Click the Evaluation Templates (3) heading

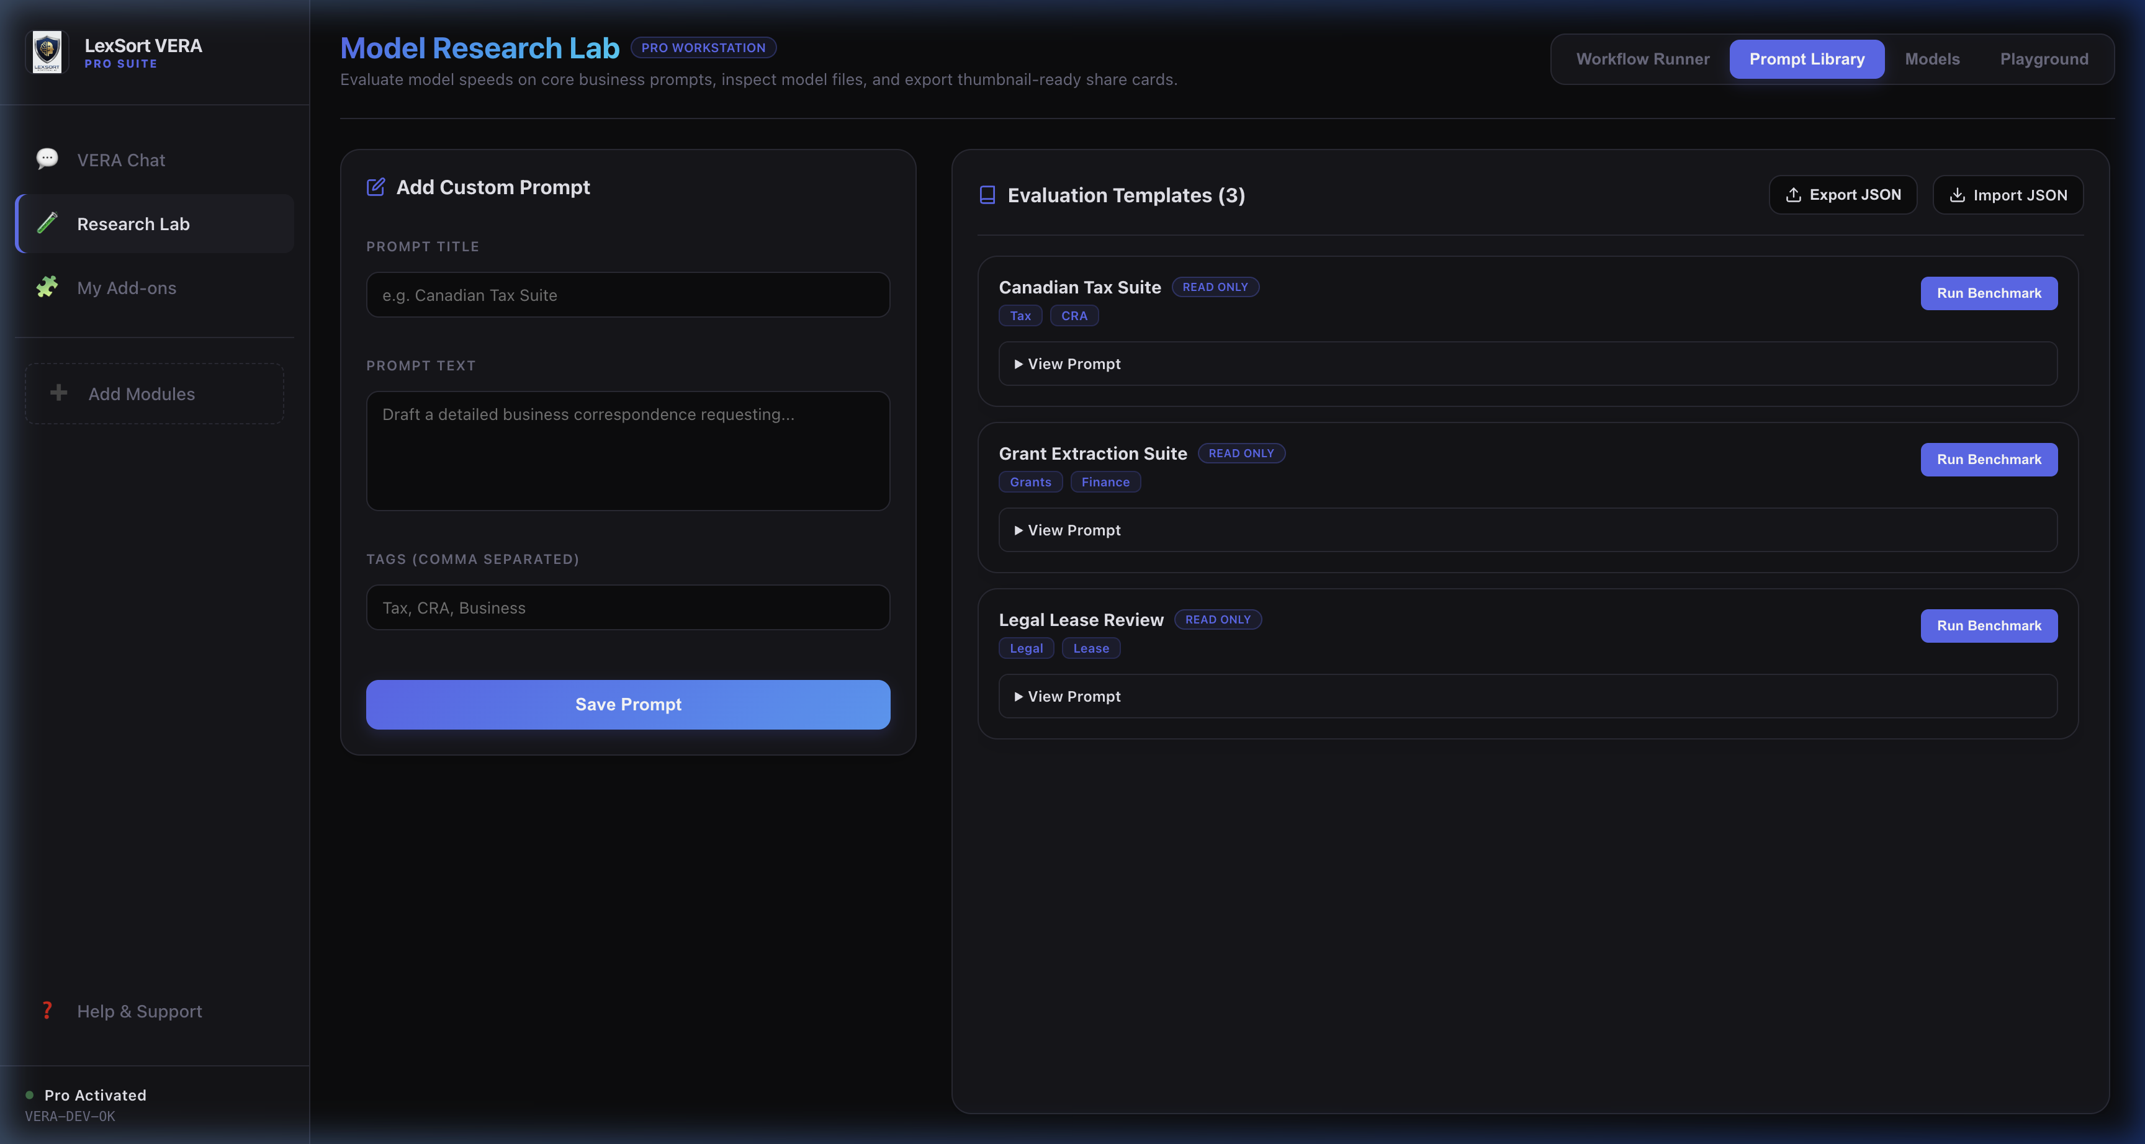[1126, 195]
